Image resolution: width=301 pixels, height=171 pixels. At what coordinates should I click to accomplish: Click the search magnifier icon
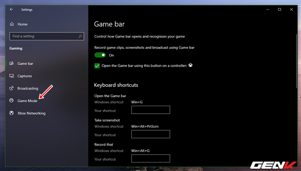[80, 36]
